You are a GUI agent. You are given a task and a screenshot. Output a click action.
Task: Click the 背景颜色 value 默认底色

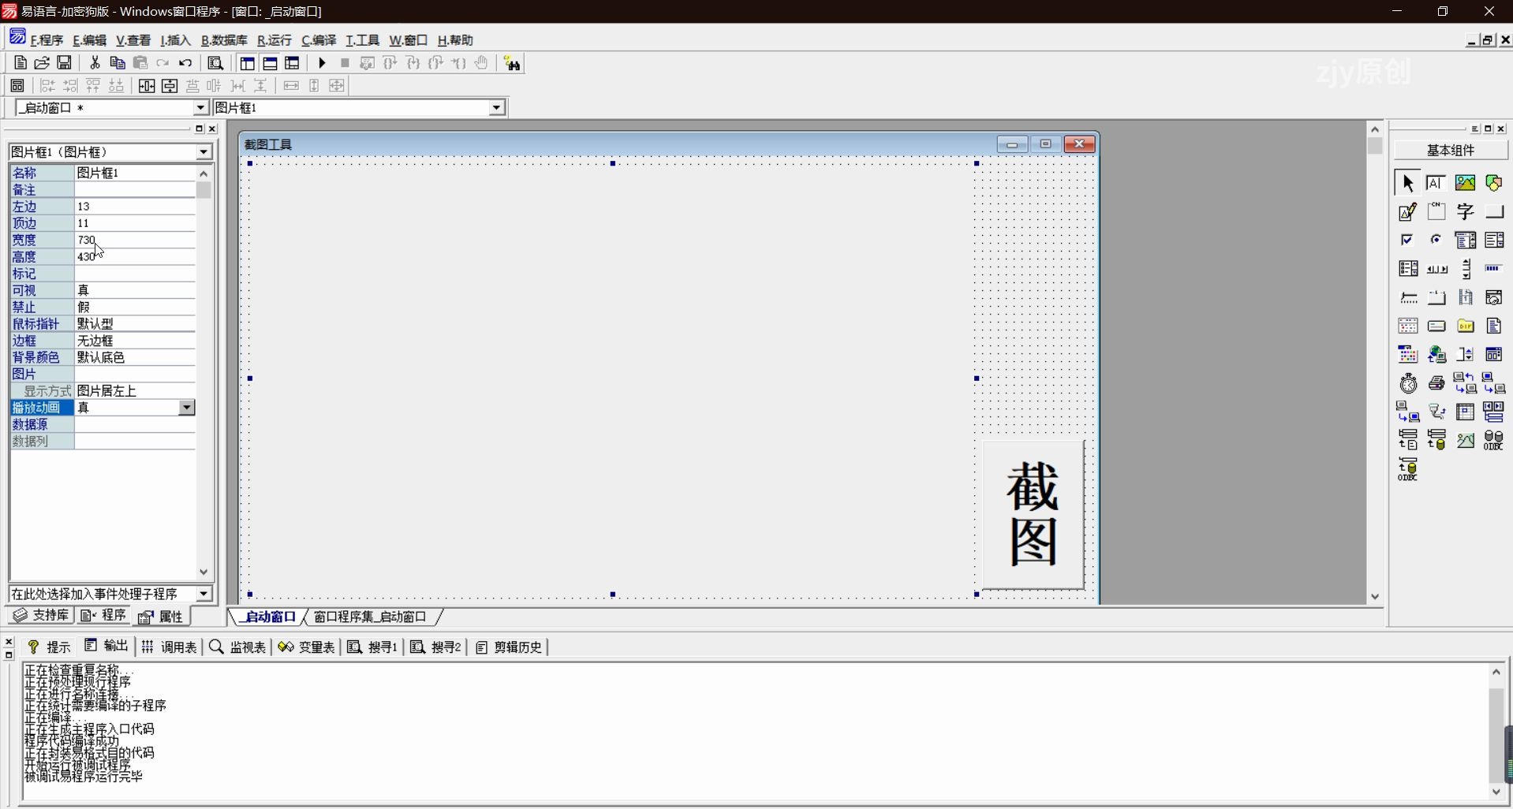pyautogui.click(x=135, y=357)
